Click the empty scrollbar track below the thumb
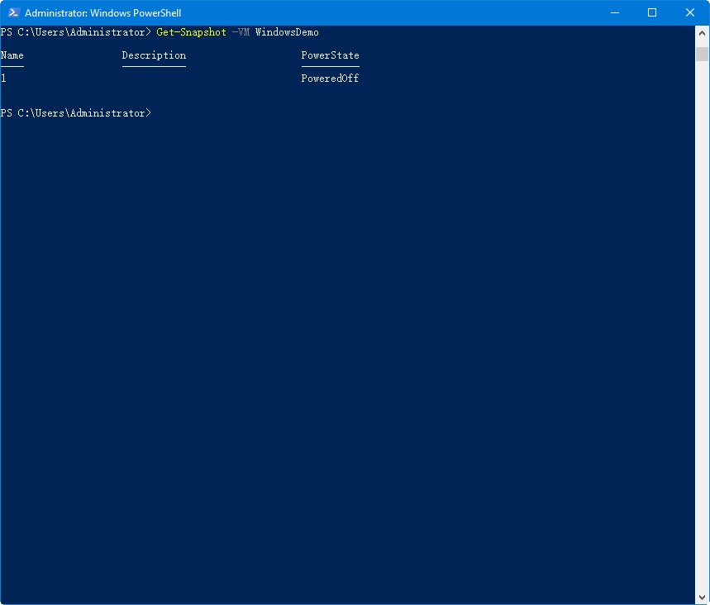710x605 pixels. tap(702, 331)
